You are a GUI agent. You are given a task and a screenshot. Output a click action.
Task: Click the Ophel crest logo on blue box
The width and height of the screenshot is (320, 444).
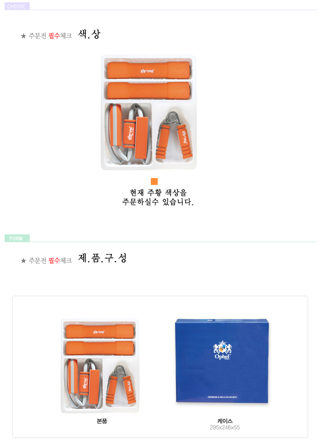pyautogui.click(x=222, y=350)
